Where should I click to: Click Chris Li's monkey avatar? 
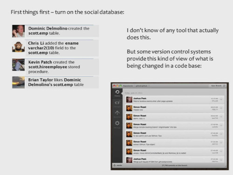click(x=19, y=47)
